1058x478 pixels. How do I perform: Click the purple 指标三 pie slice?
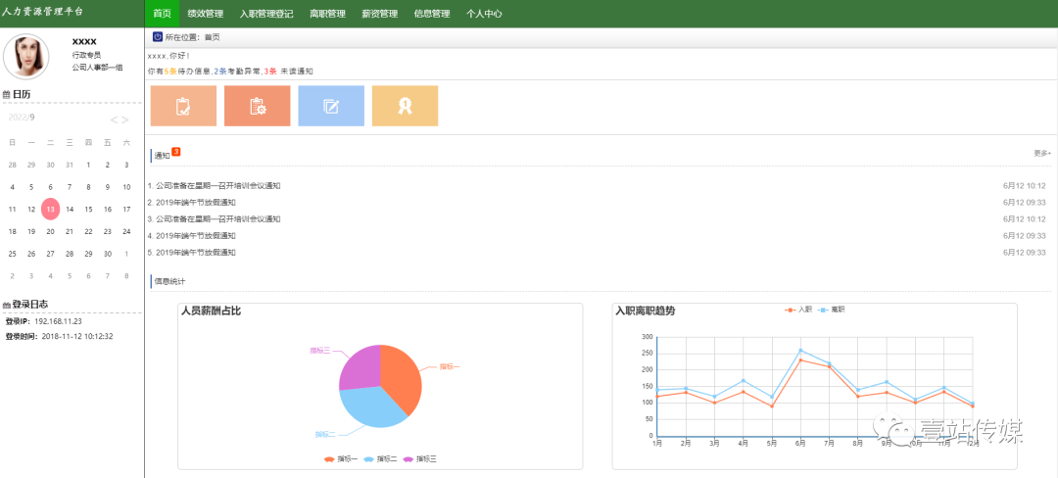(x=360, y=367)
